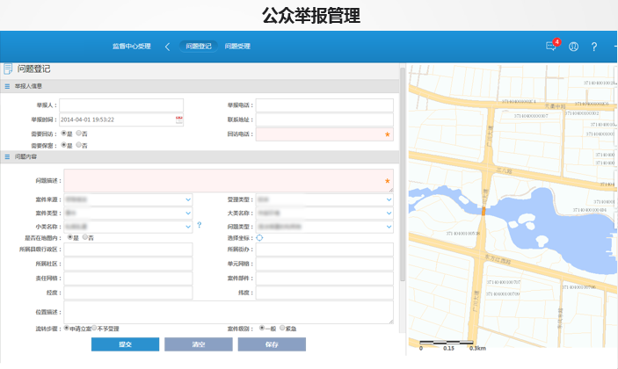The width and height of the screenshot is (618, 369).
Task: Select 否 for 需要保密
Action: [78, 145]
